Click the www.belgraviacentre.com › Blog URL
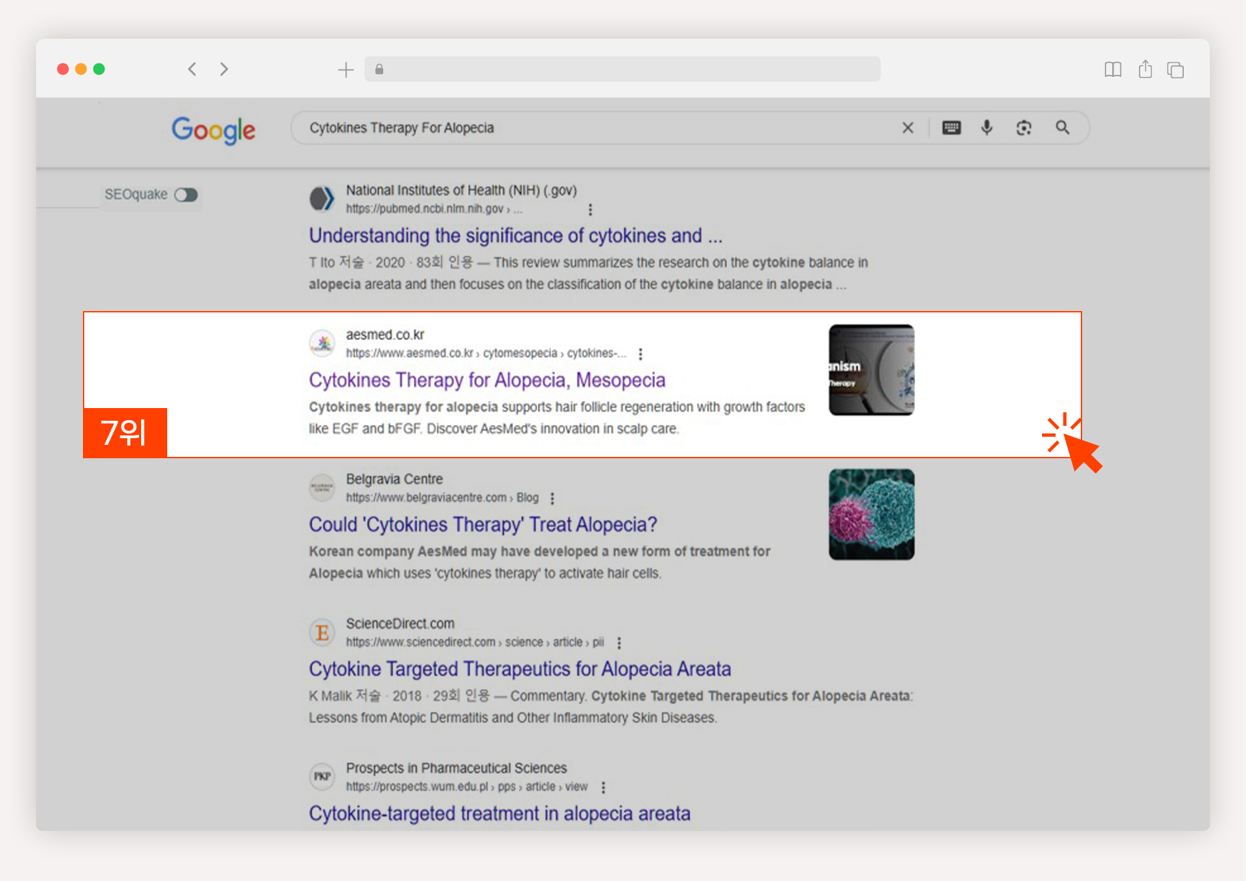 [442, 498]
